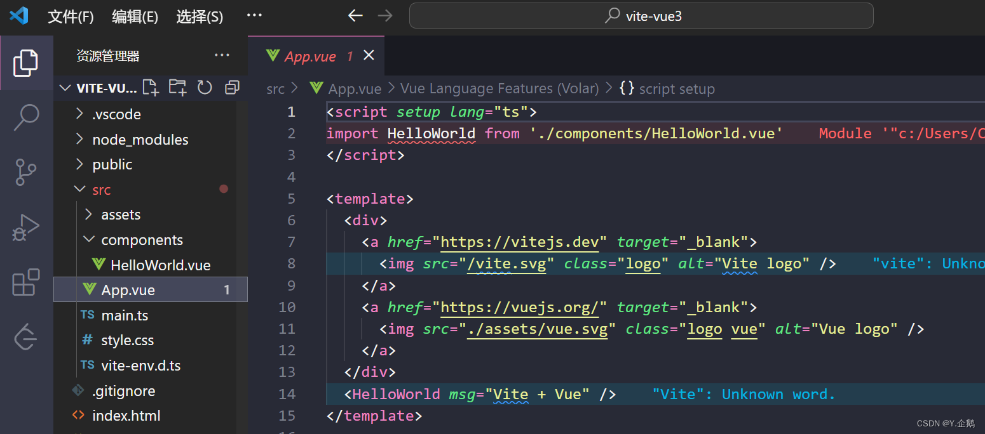This screenshot has width=985, height=434.
Task: Click the vite-vue3 search box at the top
Action: (x=641, y=16)
